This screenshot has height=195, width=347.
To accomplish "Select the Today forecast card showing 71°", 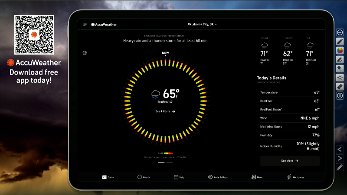I will click(x=265, y=51).
